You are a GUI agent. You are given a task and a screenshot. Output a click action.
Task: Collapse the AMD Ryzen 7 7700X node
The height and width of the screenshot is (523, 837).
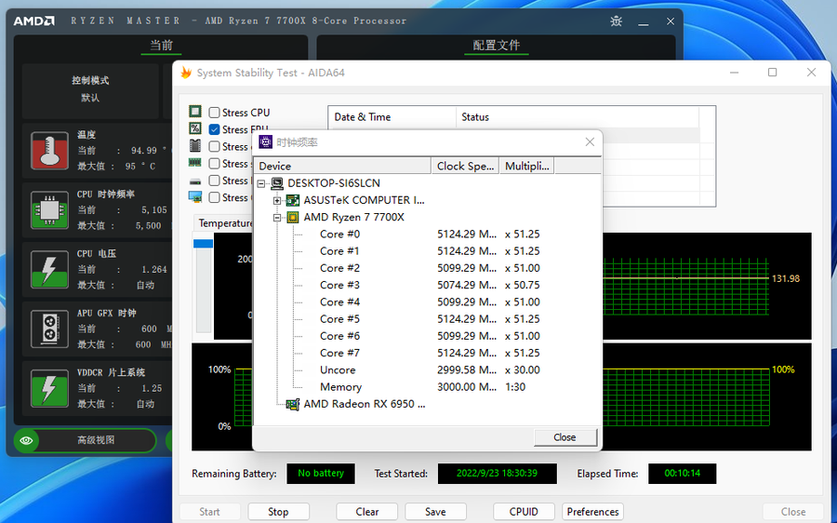277,218
